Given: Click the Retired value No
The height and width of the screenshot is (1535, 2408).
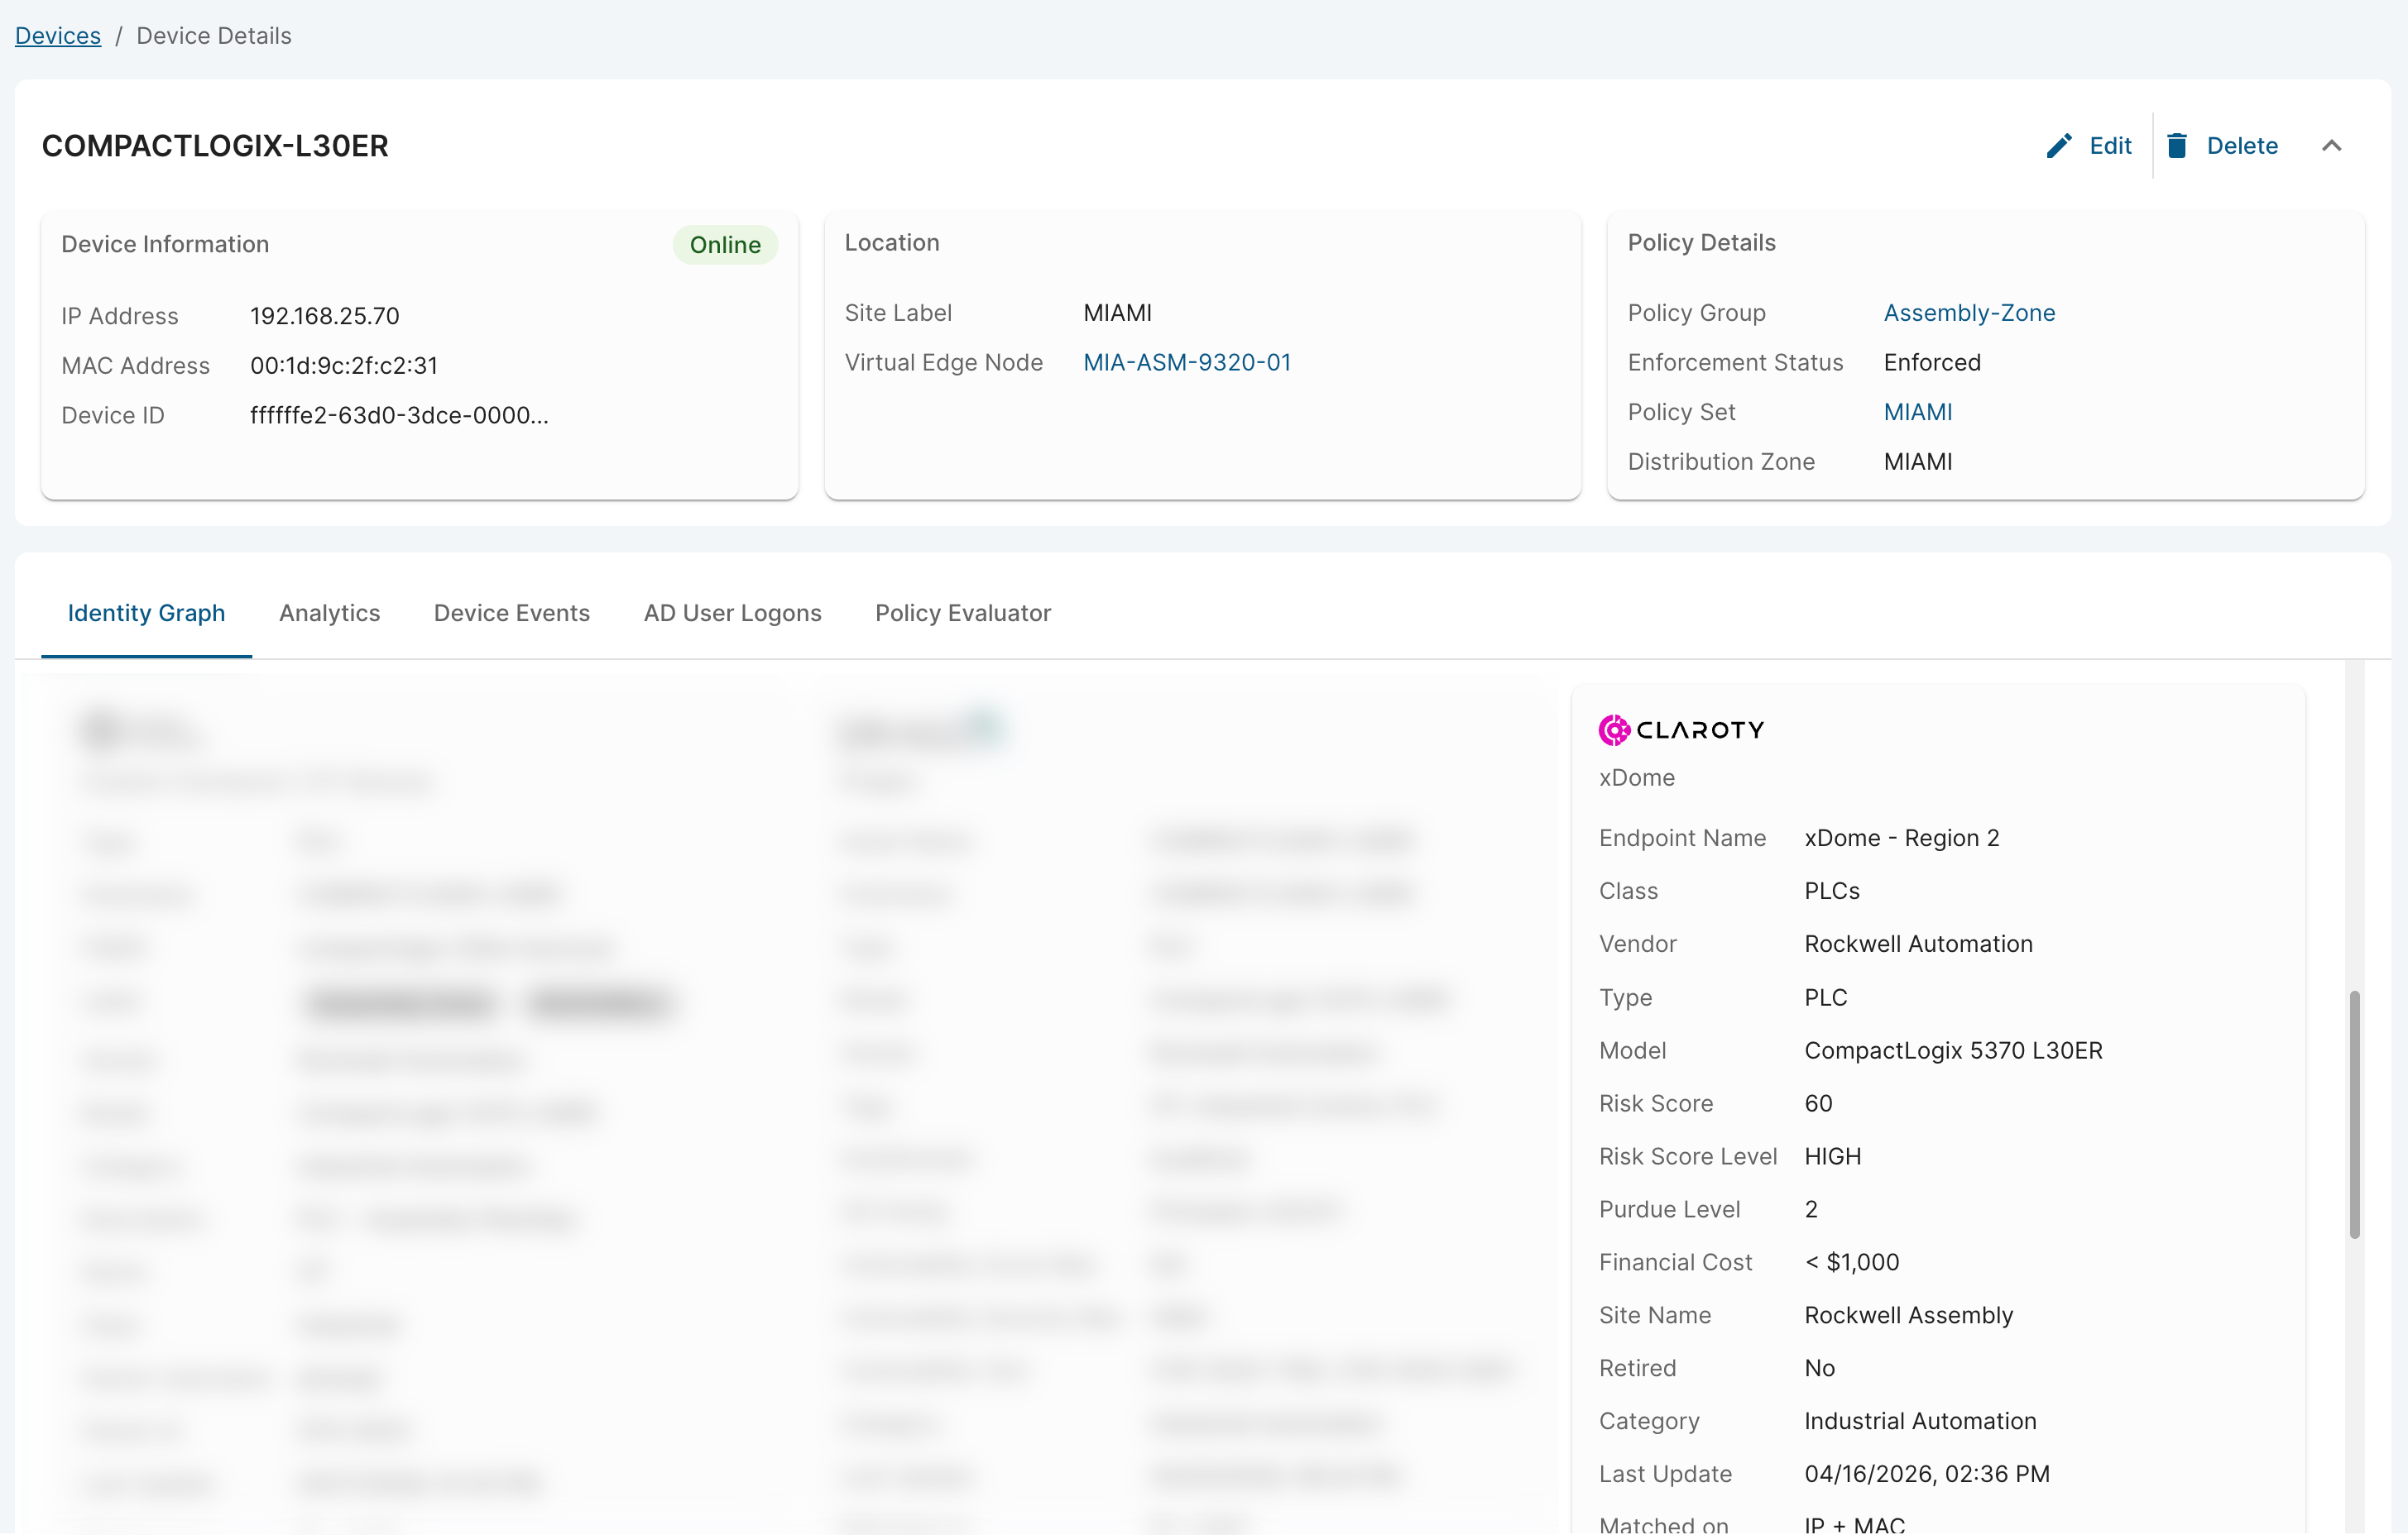Looking at the screenshot, I should click(x=1819, y=1368).
